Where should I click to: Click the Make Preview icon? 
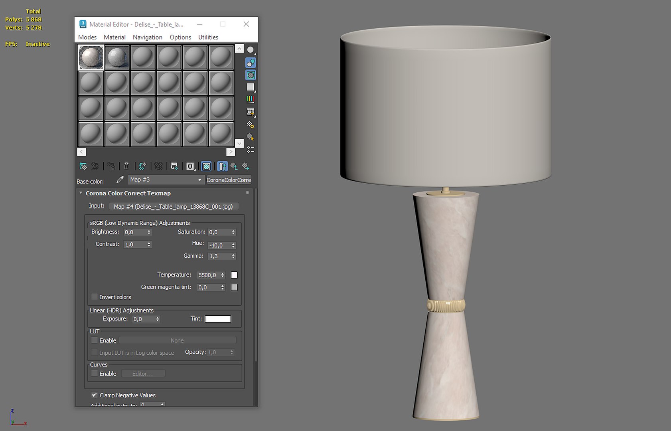251,112
